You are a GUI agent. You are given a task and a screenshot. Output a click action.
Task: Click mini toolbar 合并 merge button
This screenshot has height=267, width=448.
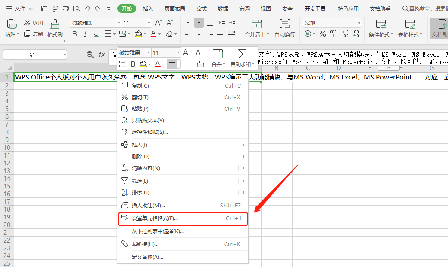coord(218,58)
